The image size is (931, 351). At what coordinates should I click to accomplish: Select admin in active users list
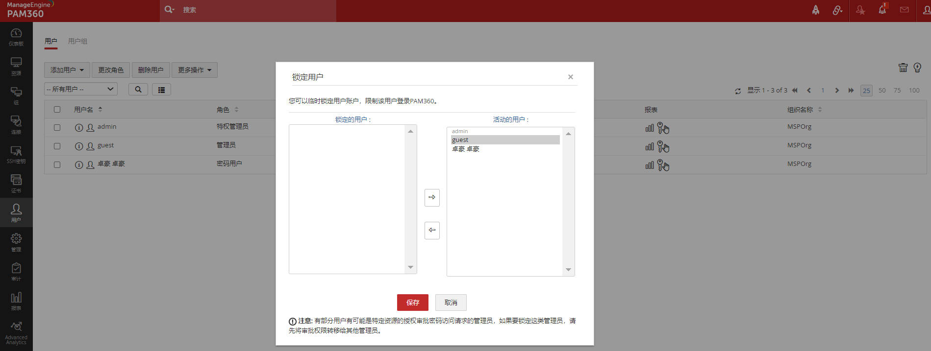tap(505, 131)
